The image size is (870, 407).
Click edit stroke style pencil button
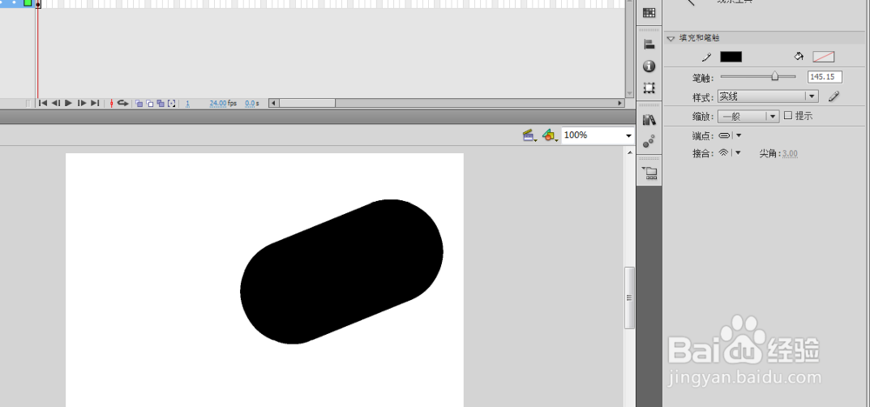point(833,97)
